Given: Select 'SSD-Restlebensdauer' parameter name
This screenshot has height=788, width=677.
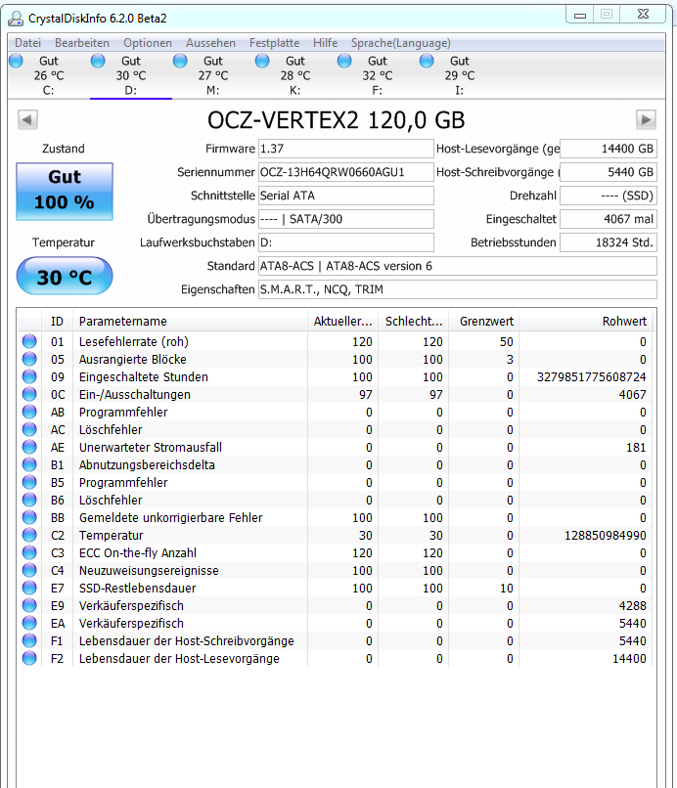Looking at the screenshot, I should point(137,588).
